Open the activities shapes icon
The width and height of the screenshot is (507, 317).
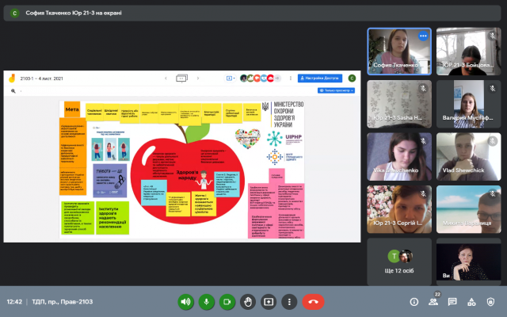[x=471, y=302]
